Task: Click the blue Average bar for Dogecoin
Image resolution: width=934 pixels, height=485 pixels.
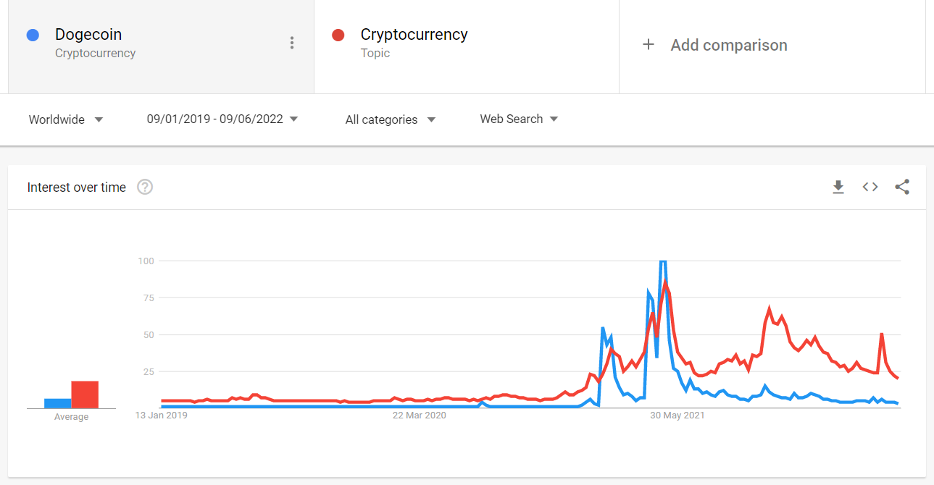Action: tap(58, 403)
